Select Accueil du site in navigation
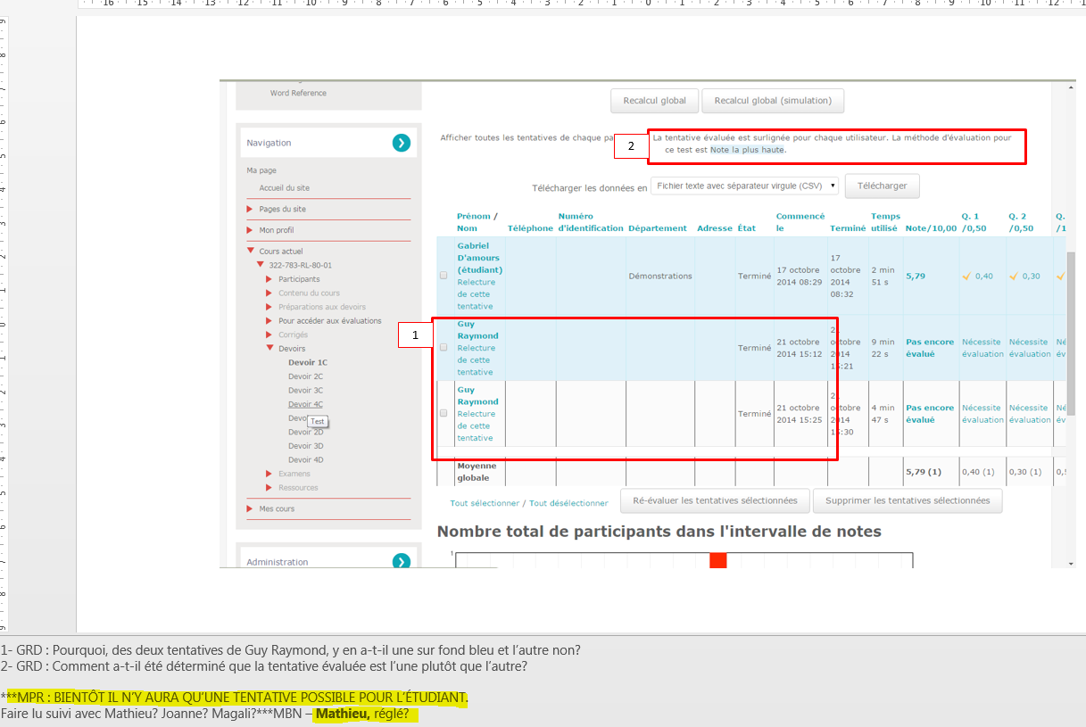The image size is (1086, 727). tap(284, 188)
